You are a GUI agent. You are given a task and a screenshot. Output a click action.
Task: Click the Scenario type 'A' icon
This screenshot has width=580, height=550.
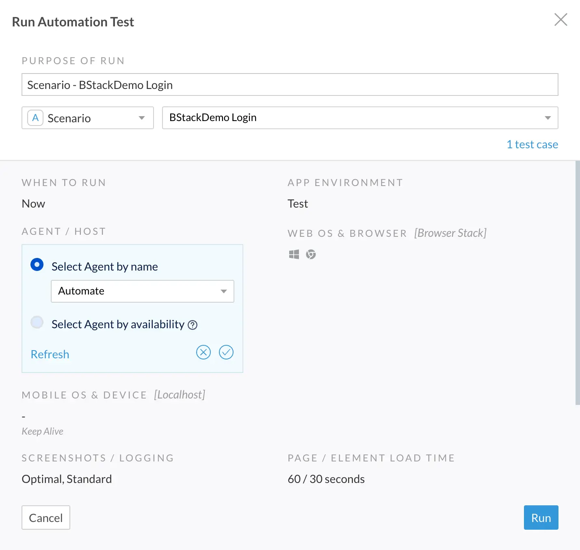click(35, 118)
